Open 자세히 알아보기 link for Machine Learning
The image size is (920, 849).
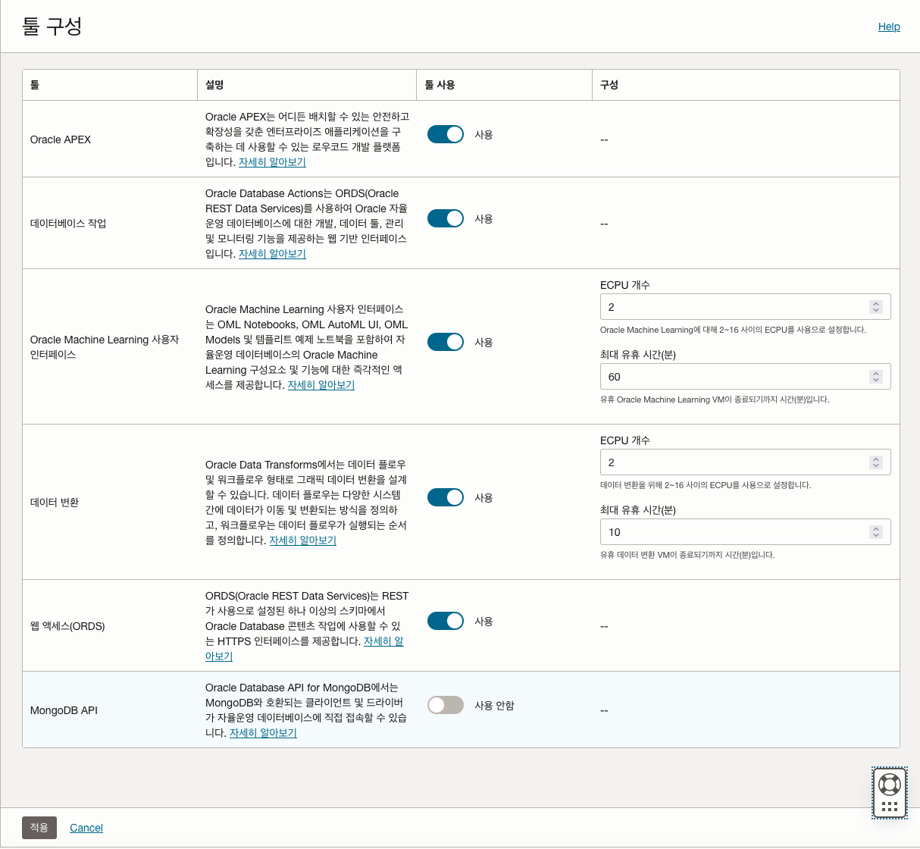321,385
